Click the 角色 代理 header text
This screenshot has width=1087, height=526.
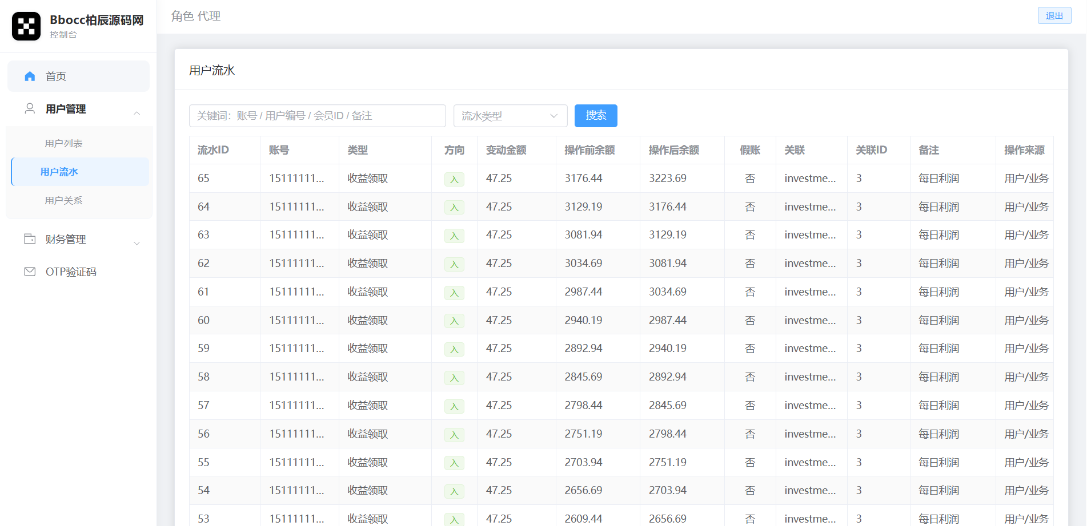coord(196,16)
